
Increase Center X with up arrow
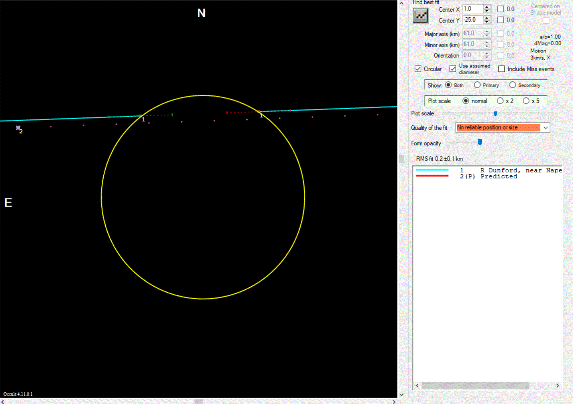[487, 7]
